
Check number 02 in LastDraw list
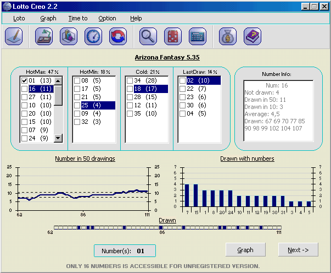click(182, 80)
